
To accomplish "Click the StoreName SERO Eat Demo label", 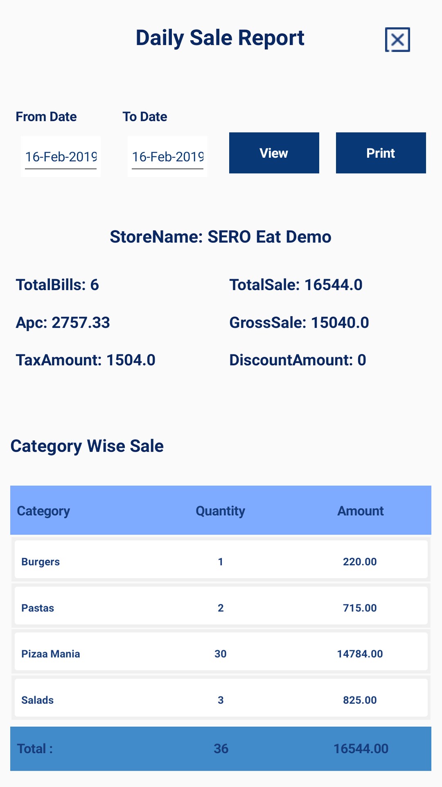I will 221,237.
